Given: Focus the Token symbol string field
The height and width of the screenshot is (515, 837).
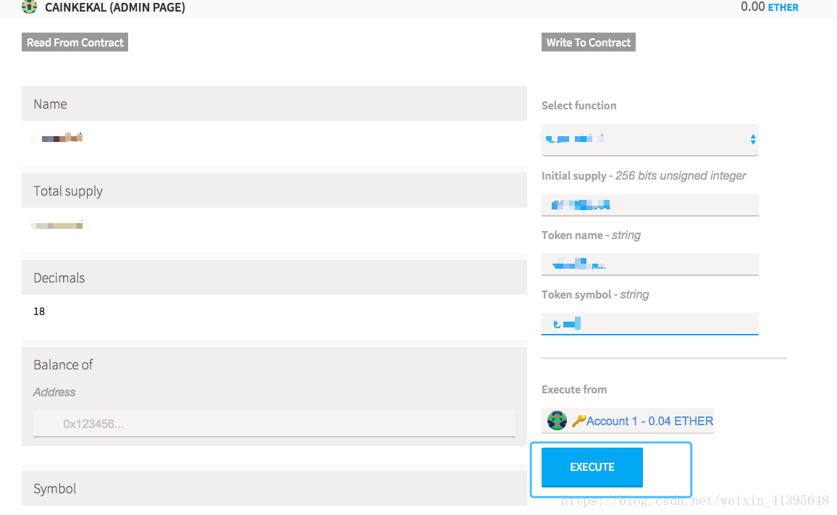Looking at the screenshot, I should click(x=649, y=324).
